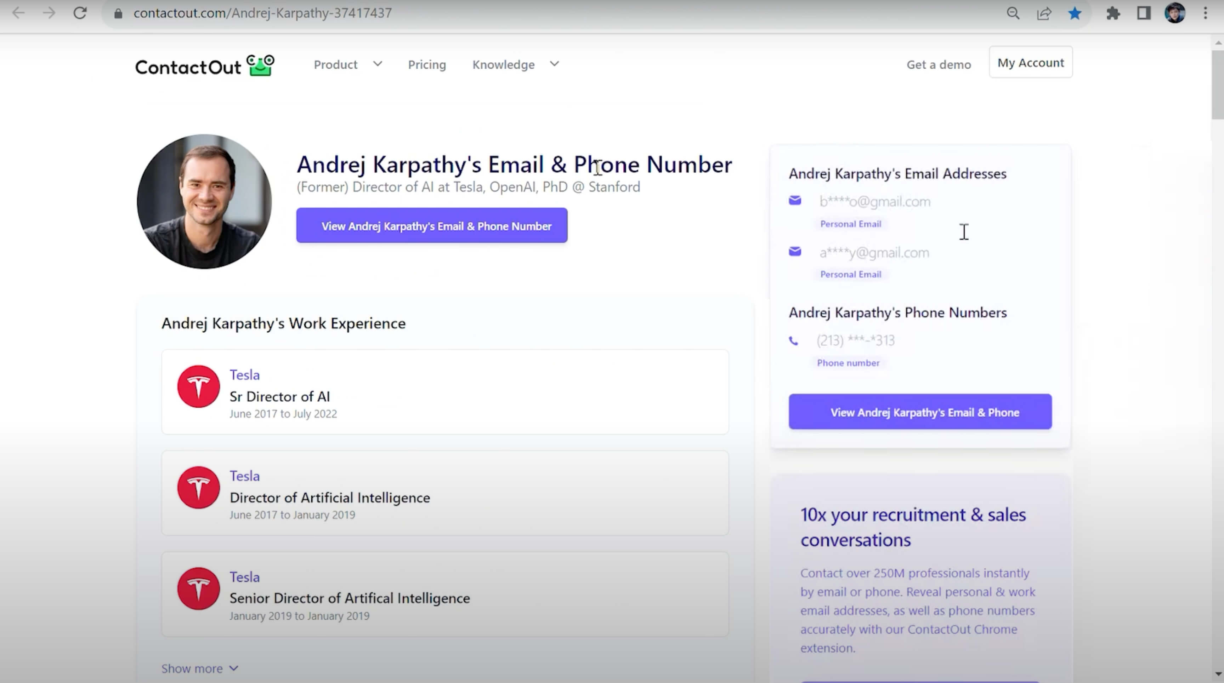This screenshot has height=683, width=1224.
Task: Open the Pricing menu item
Action: click(x=427, y=64)
